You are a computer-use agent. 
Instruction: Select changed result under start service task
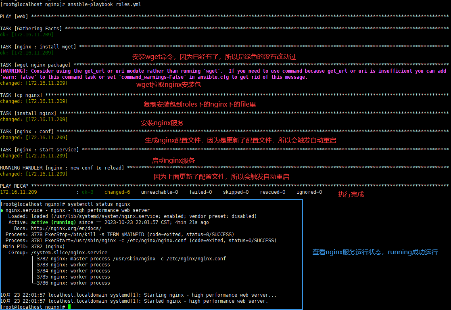33,156
